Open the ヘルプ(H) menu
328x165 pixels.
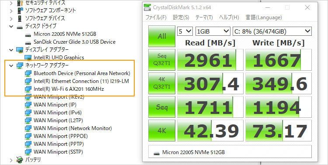pyautogui.click(x=229, y=17)
